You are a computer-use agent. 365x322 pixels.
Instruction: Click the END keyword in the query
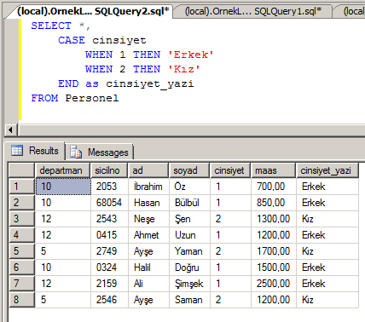point(68,83)
